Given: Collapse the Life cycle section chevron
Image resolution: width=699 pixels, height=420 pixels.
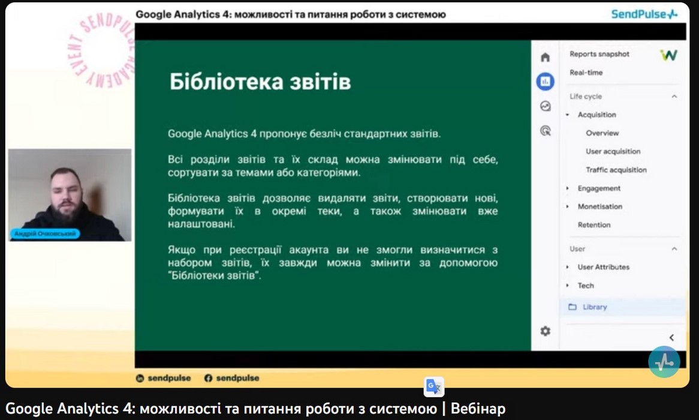Looking at the screenshot, I should (x=674, y=97).
